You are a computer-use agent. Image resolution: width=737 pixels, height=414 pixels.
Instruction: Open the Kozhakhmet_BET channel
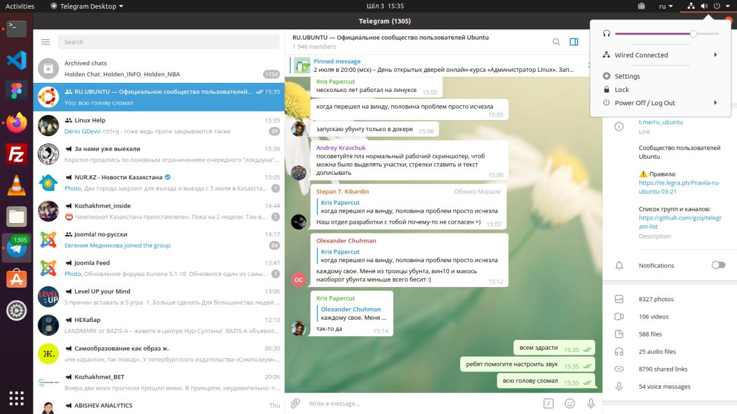159,382
